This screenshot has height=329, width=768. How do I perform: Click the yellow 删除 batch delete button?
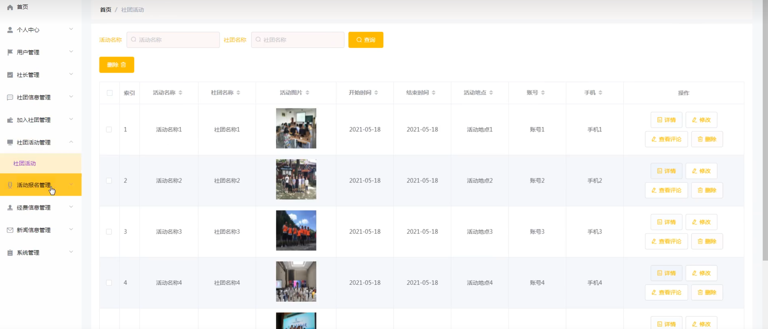[x=116, y=65]
